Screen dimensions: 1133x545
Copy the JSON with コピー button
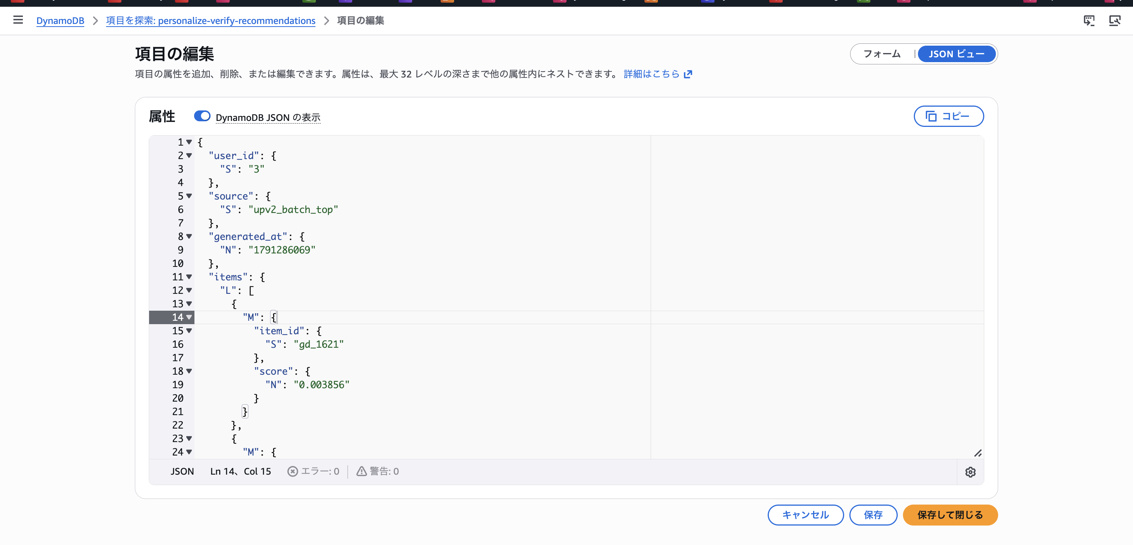949,116
